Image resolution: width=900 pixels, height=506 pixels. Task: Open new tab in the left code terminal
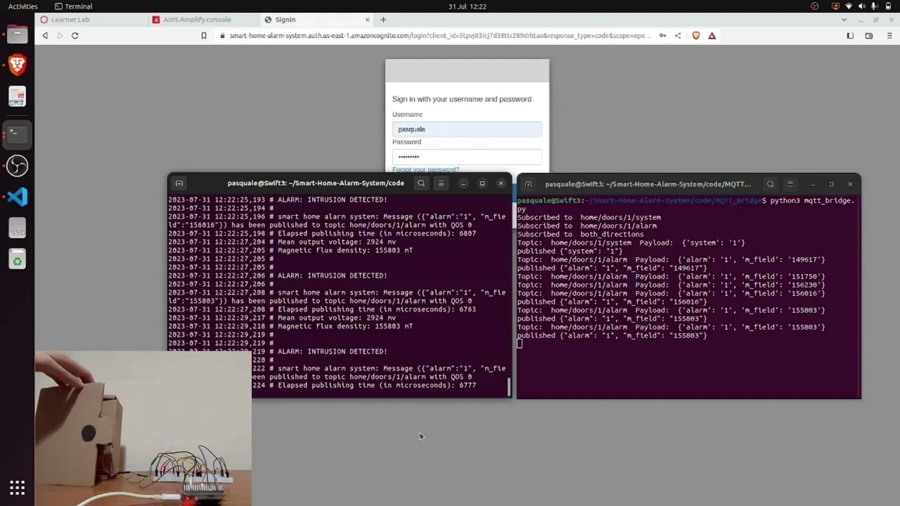pyautogui.click(x=179, y=183)
